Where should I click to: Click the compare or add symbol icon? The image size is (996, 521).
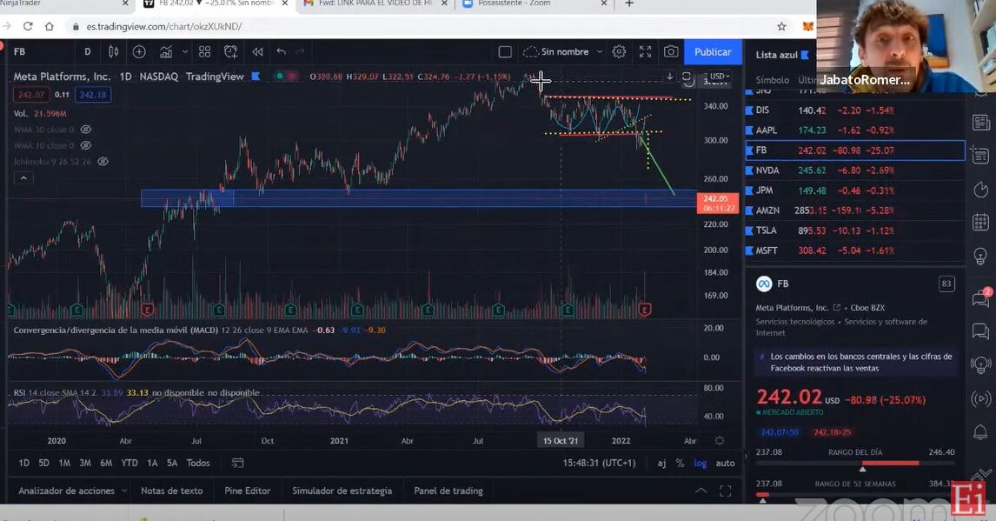[x=139, y=51]
